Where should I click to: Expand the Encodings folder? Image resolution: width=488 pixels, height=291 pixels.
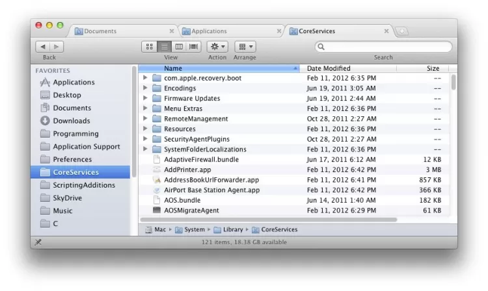click(x=145, y=88)
